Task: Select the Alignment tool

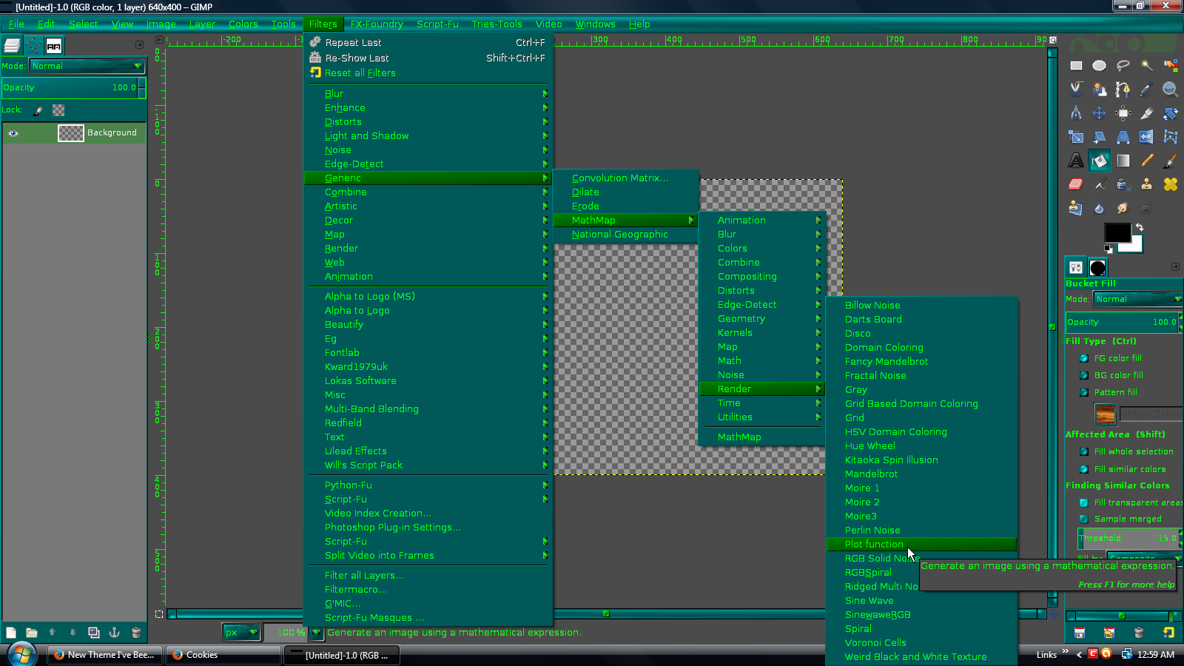Action: [1123, 113]
